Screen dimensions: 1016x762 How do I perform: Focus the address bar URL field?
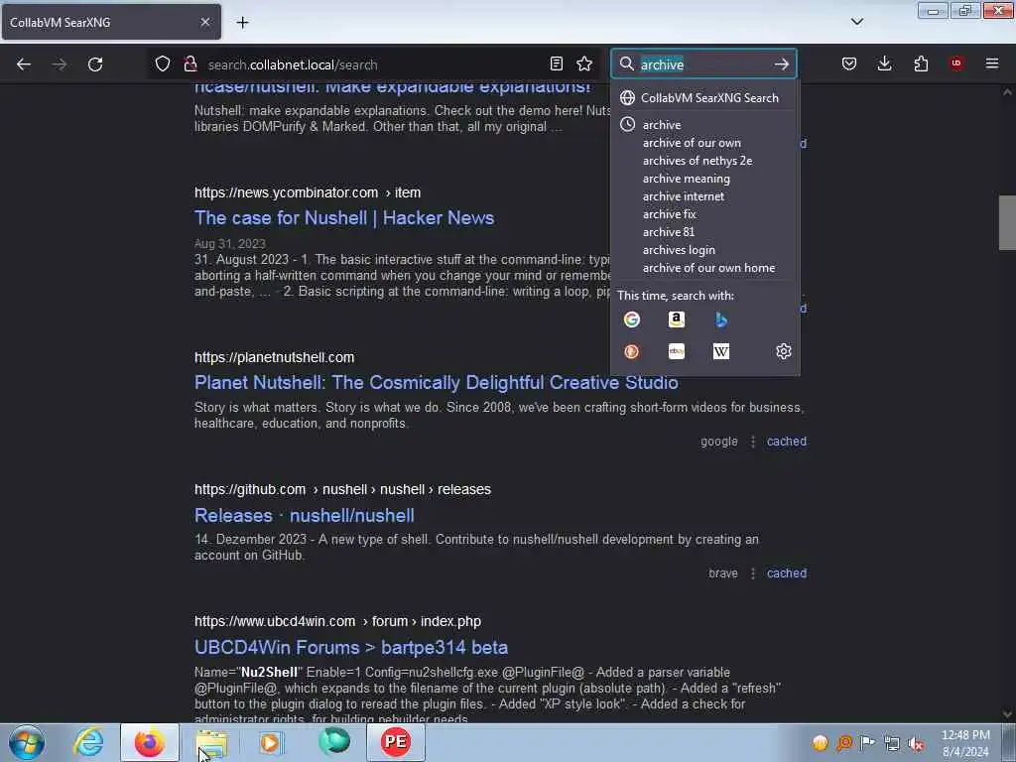(373, 64)
